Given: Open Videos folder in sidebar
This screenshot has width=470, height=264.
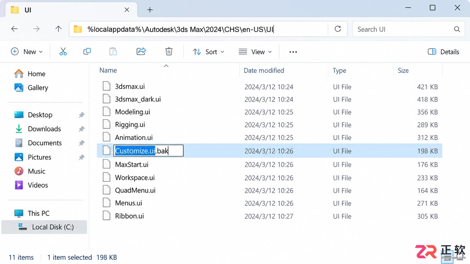Looking at the screenshot, I should 31,185.
